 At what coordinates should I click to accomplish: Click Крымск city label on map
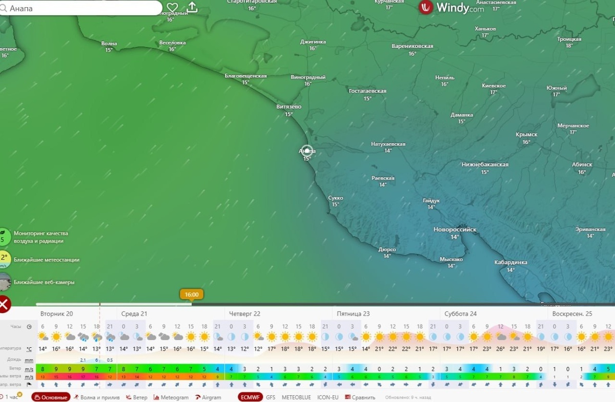526,135
